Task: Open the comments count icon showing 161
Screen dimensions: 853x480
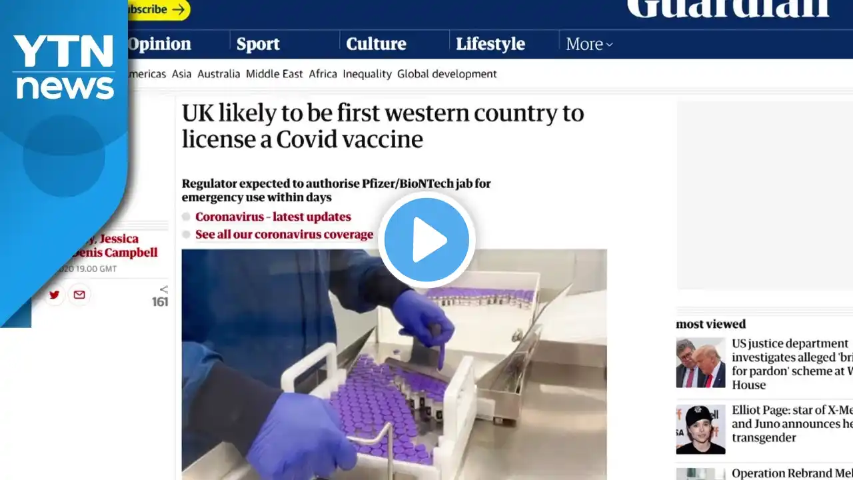Action: (160, 297)
